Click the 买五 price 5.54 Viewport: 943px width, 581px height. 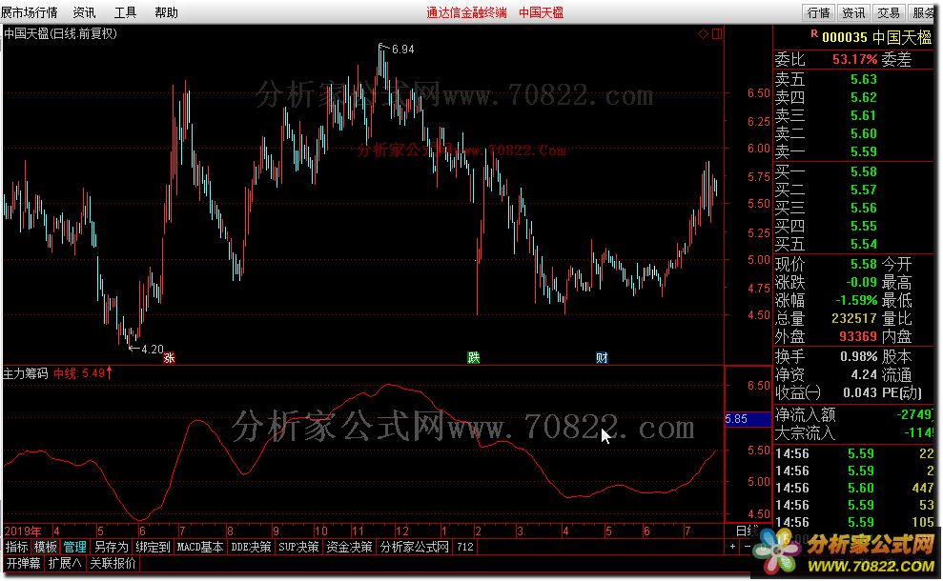click(864, 244)
